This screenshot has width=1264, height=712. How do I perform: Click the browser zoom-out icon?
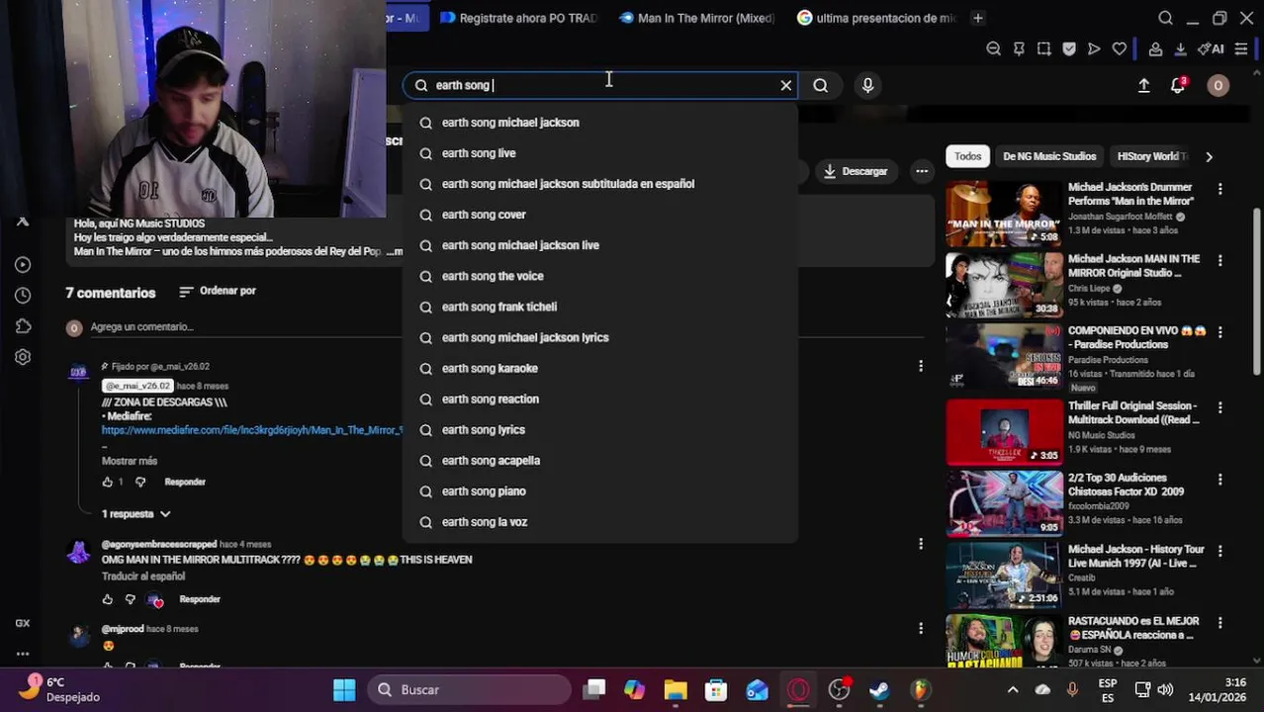tap(994, 48)
